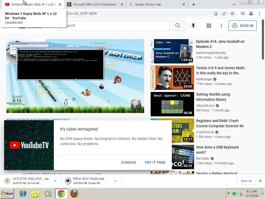Click the YouTube search magnifier button

pos(178,26)
